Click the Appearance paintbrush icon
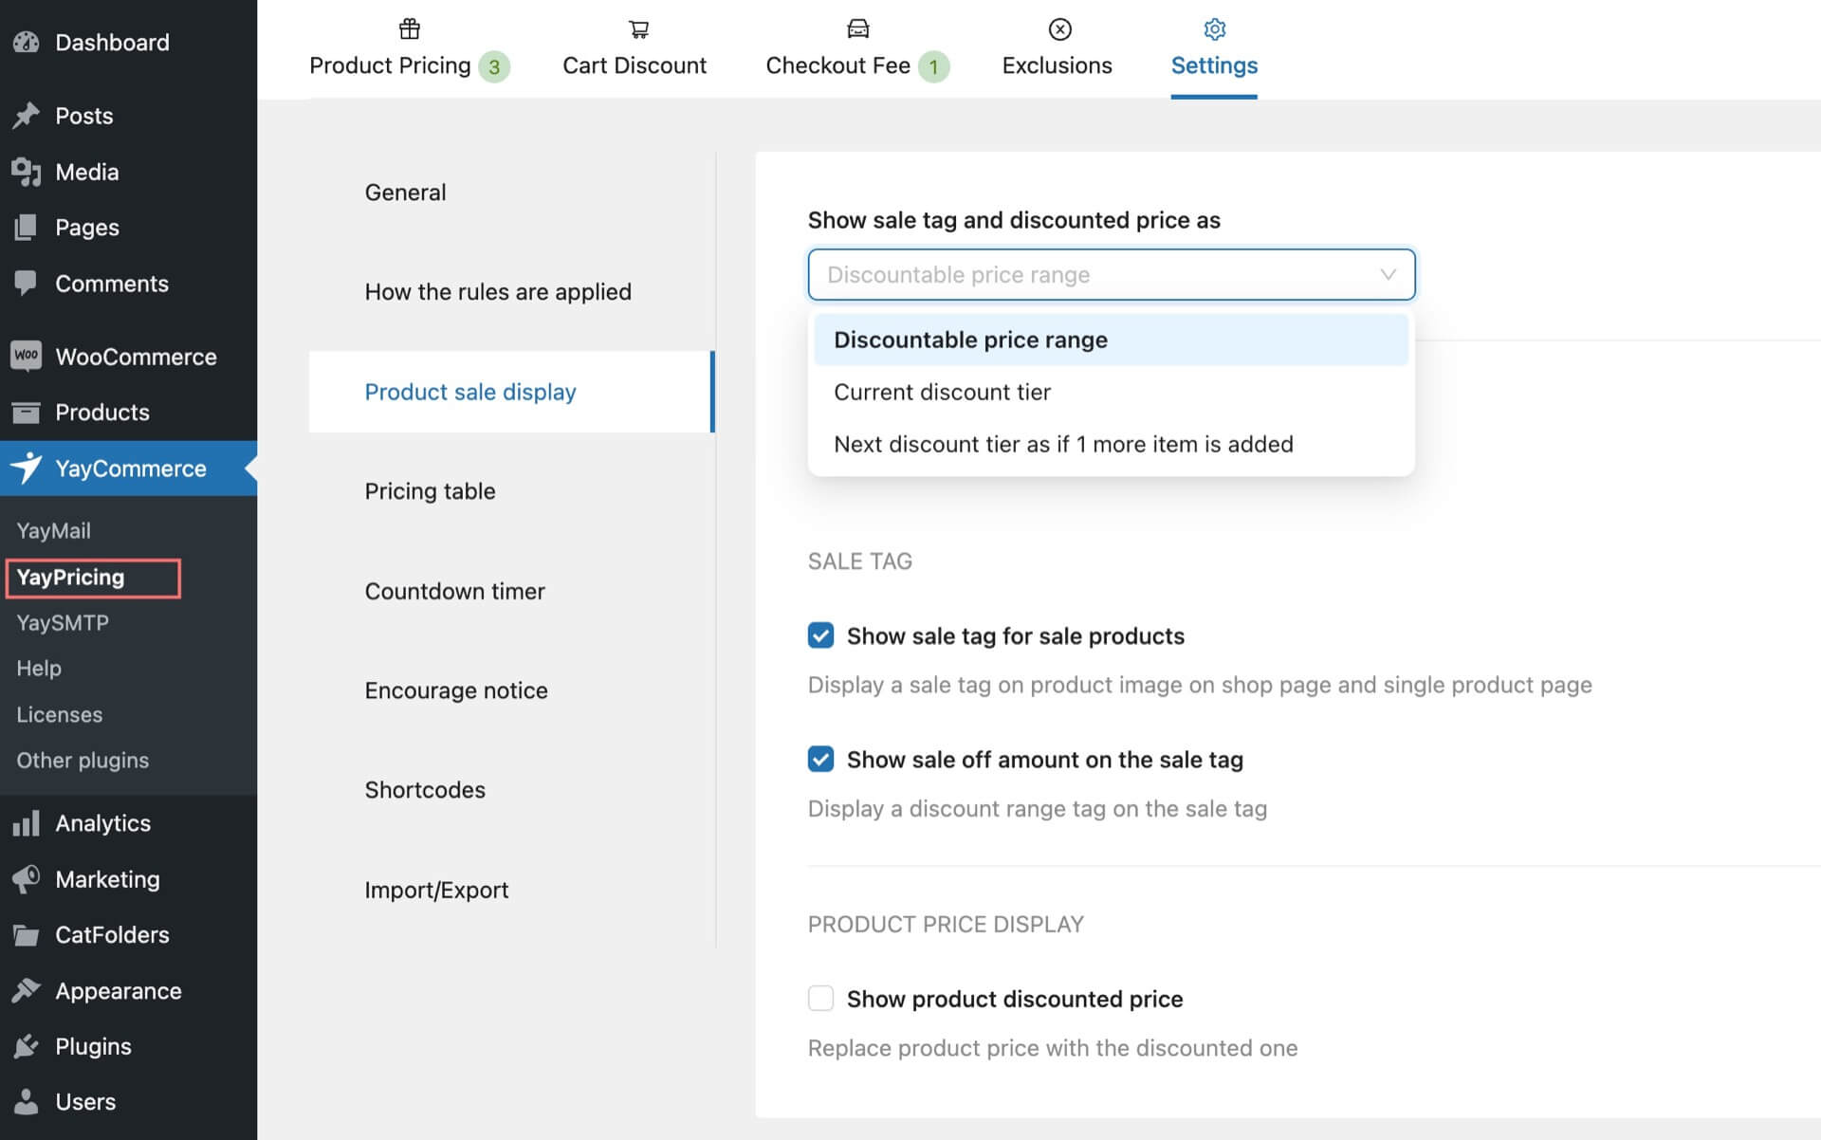Screen dimensions: 1821x1140 [x=26, y=991]
